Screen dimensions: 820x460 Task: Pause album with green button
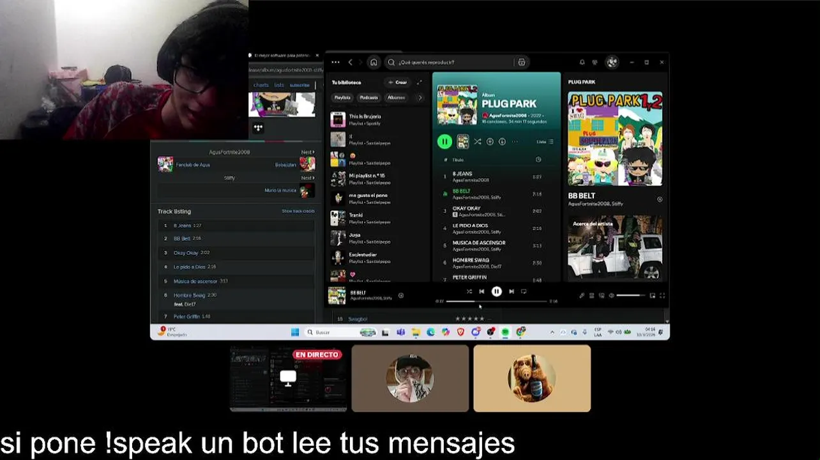pos(444,142)
